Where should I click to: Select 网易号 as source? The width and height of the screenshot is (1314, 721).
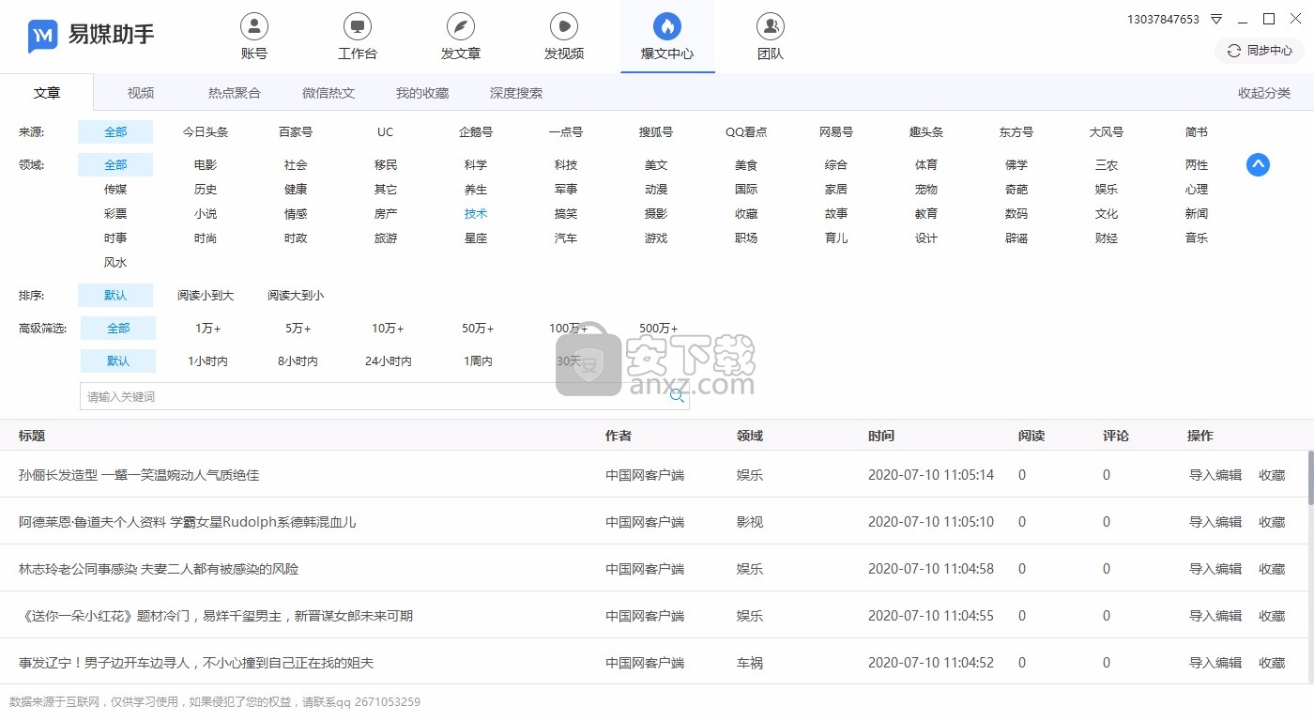[836, 132]
